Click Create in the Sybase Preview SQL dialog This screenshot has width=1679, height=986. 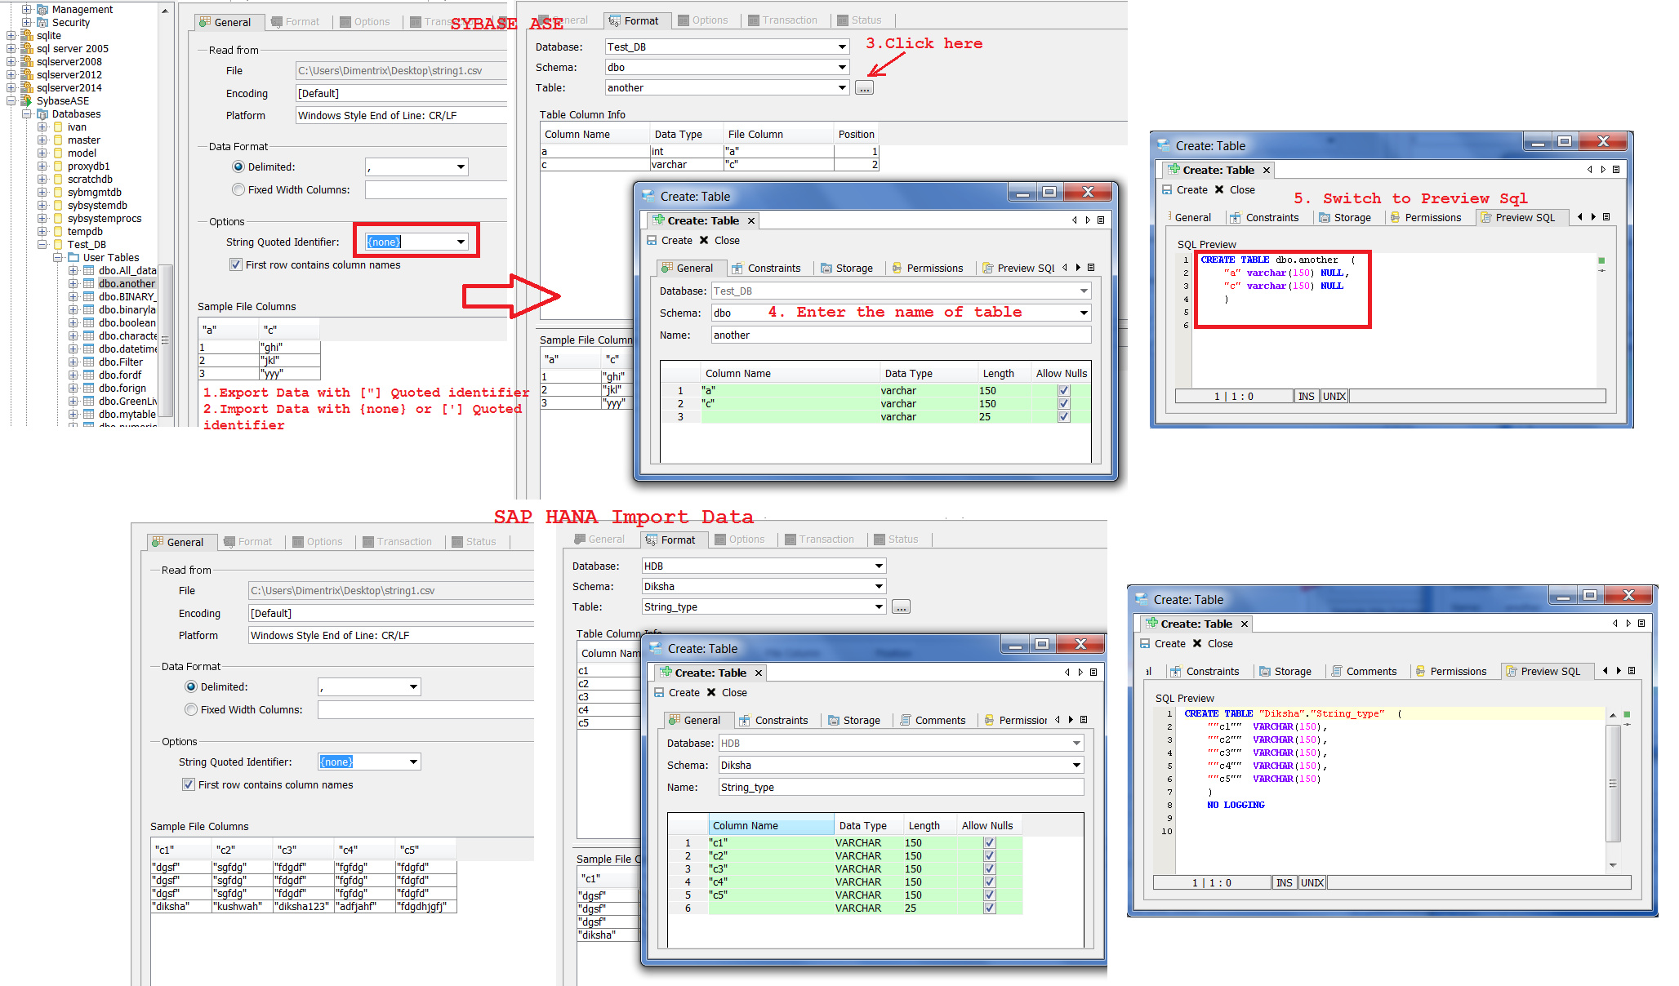[x=1185, y=190]
